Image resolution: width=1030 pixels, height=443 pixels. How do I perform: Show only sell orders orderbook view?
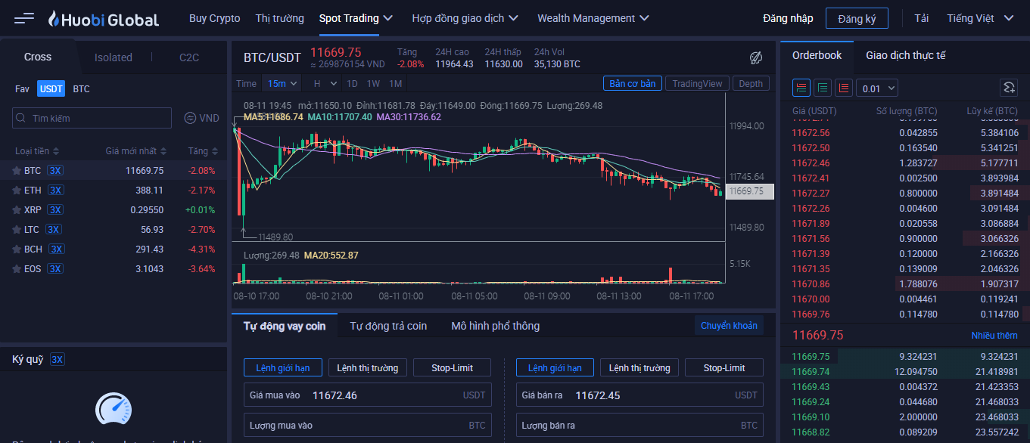844,88
